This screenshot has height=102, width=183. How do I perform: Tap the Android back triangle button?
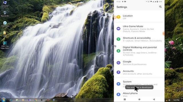pos(154,99)
